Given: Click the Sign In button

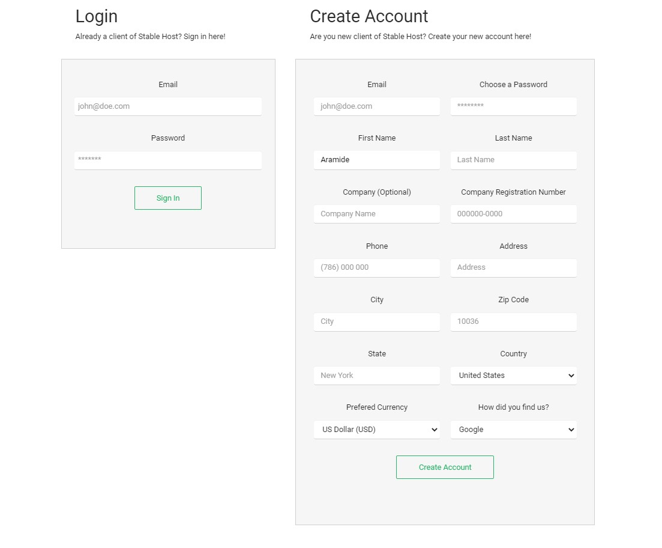Looking at the screenshot, I should tap(167, 198).
